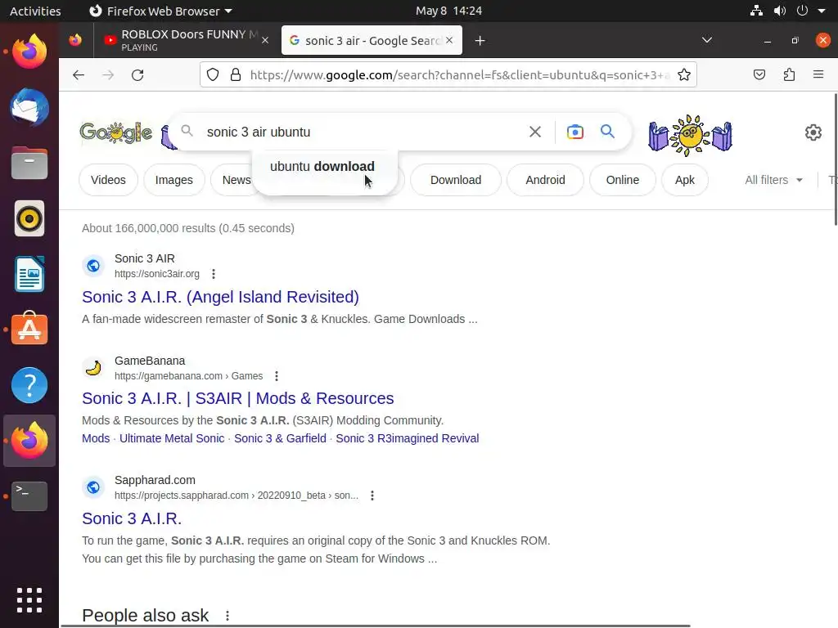Open Ubuntu Software from dock
838x628 pixels.
pos(29,329)
